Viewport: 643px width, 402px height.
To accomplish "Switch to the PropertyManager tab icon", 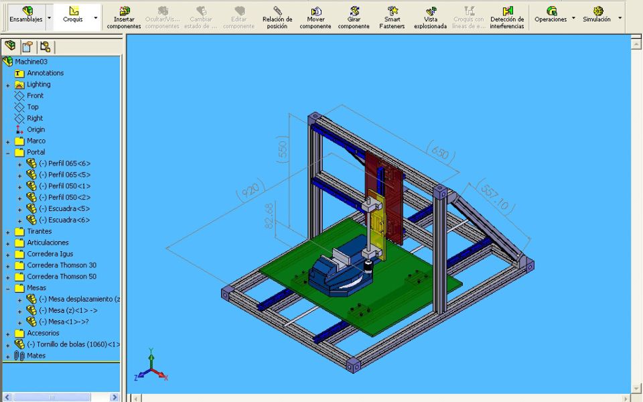I will pos(27,47).
